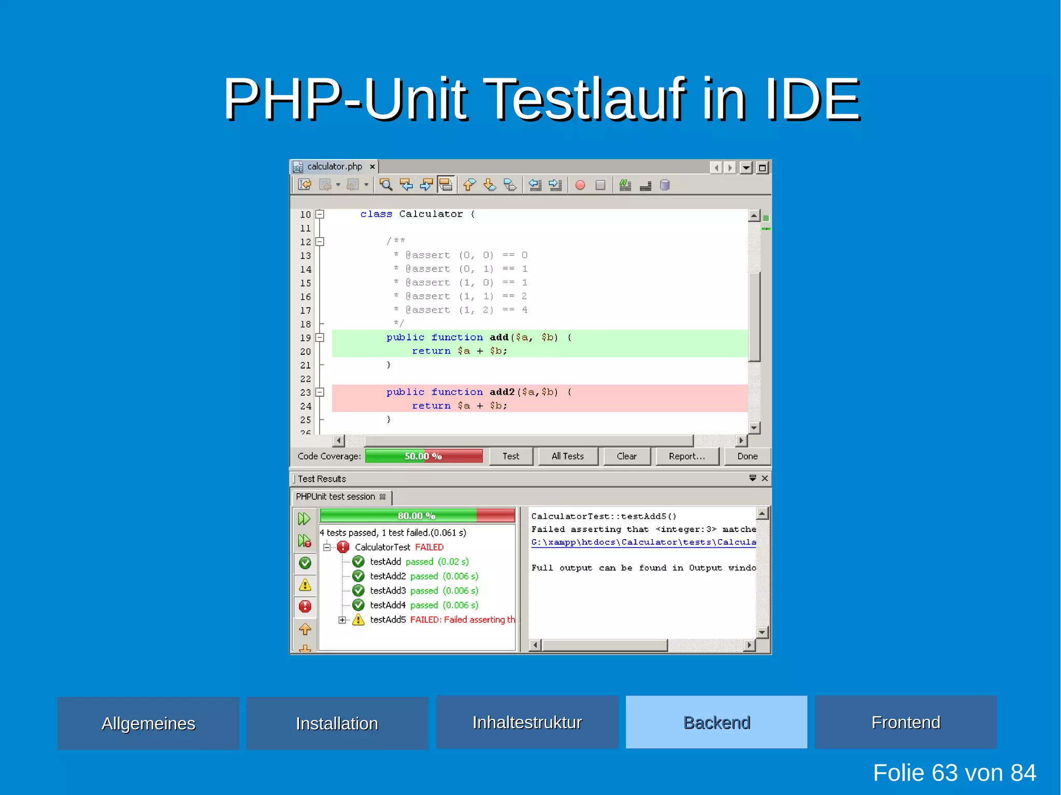
Task: Close the Test Results panel
Action: (x=765, y=478)
